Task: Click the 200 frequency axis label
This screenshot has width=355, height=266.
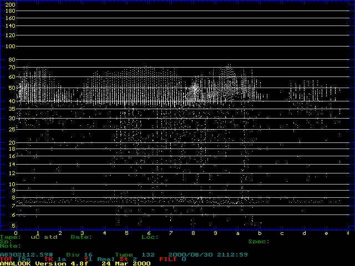Action: (10, 4)
